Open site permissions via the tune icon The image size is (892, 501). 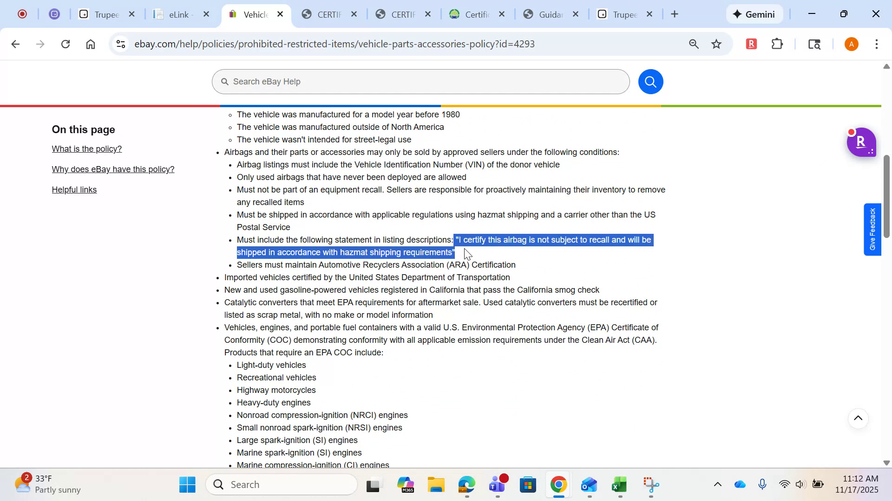[120, 44]
